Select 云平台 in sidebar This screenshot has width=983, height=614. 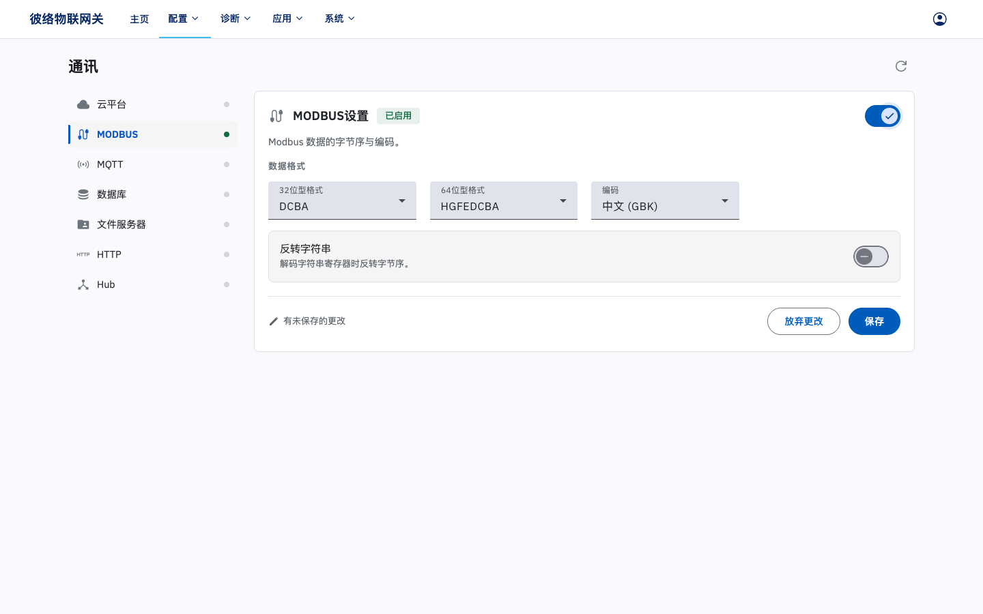(153, 104)
